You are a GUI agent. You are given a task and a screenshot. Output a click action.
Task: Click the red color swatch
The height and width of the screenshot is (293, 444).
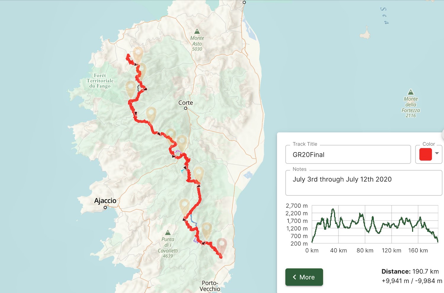point(426,154)
